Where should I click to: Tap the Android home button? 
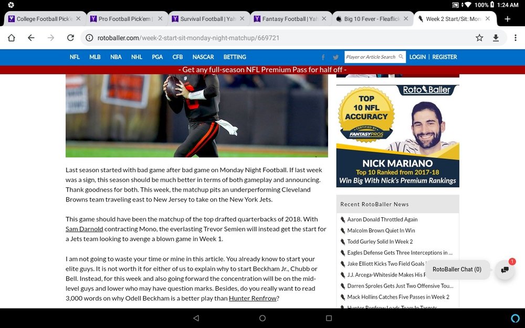[262, 318]
